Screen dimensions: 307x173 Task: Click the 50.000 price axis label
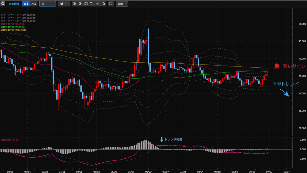tap(302, 128)
